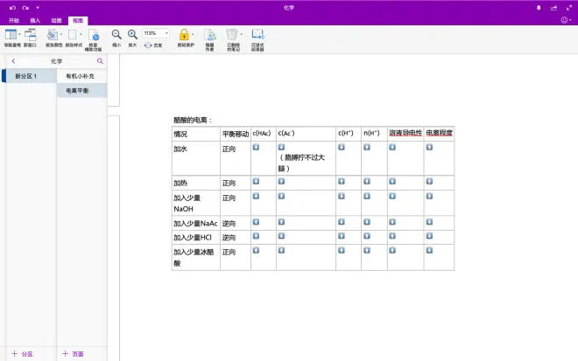
Task: Open the paper color (纸张颜色) picker
Action: 53,36
